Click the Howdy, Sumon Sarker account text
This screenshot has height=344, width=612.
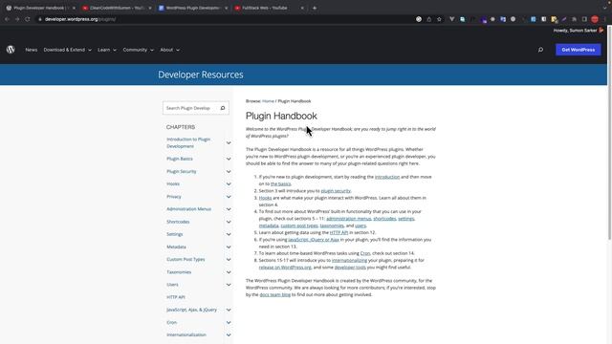tap(575, 31)
